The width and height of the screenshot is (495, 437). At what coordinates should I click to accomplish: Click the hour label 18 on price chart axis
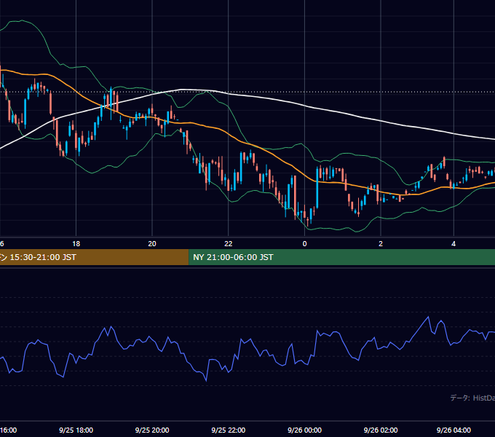tap(76, 244)
